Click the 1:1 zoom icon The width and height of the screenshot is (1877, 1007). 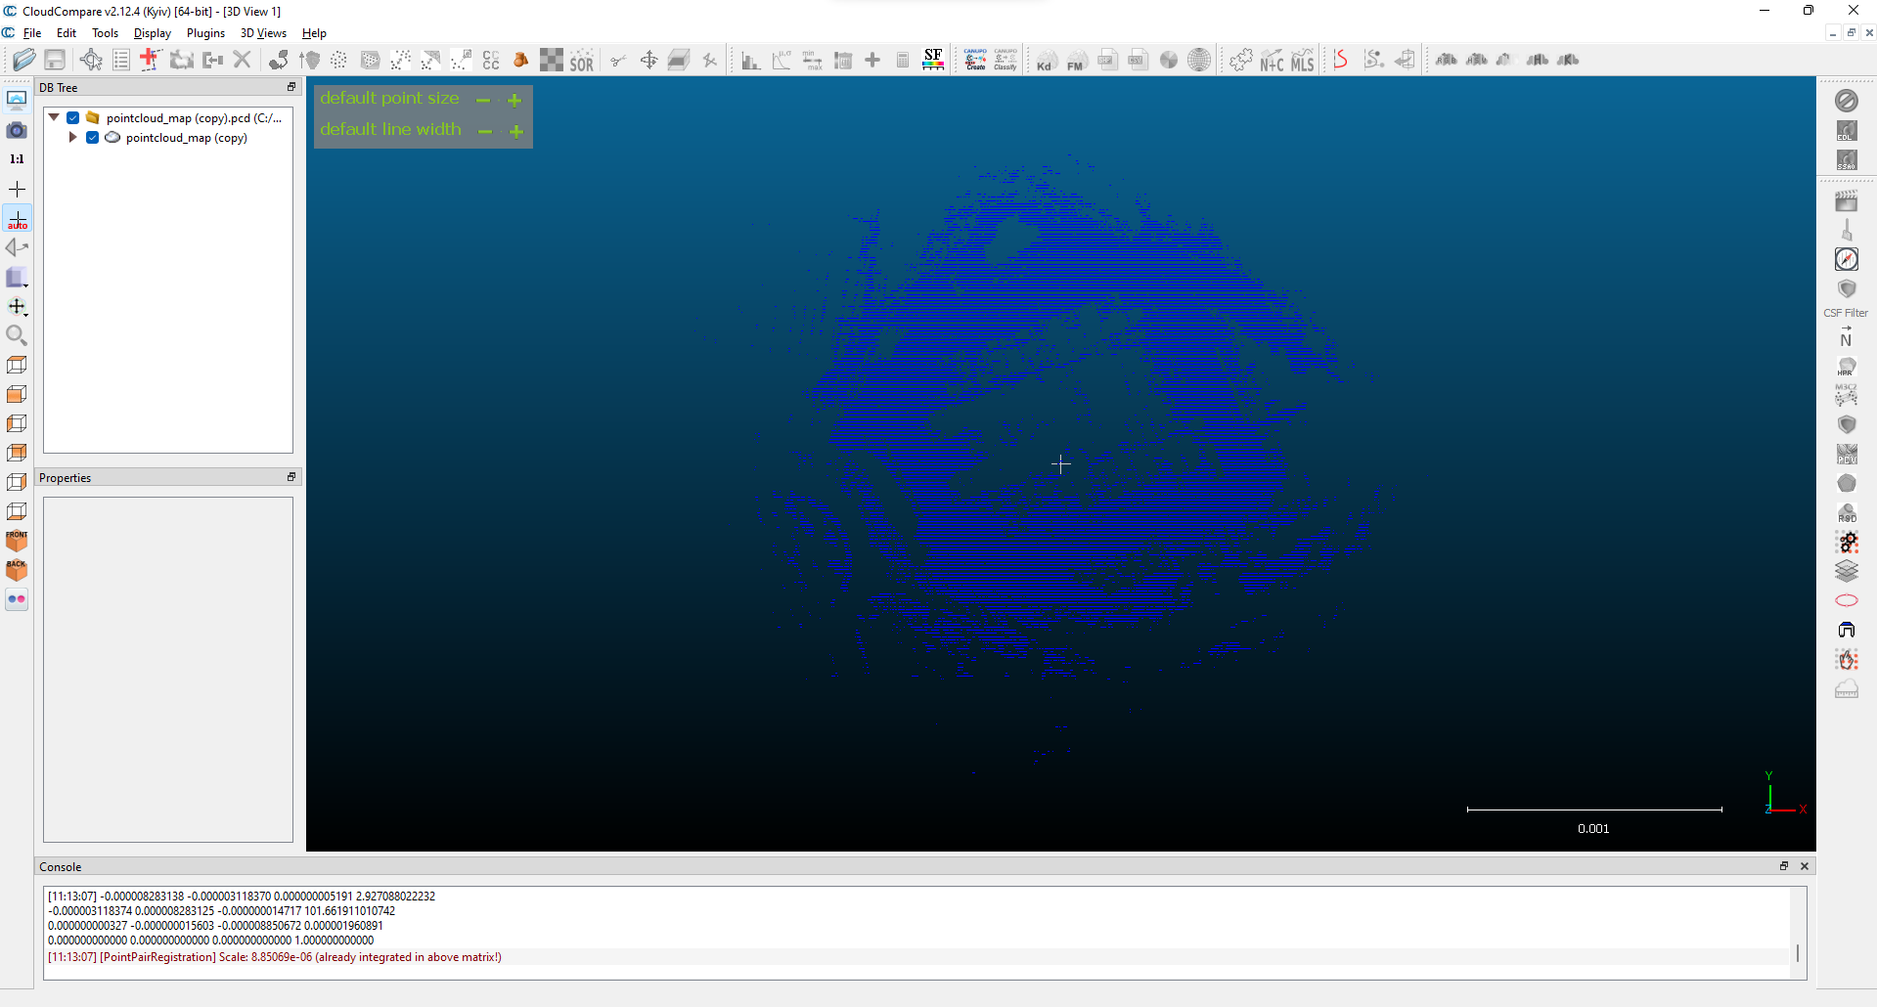tap(17, 158)
